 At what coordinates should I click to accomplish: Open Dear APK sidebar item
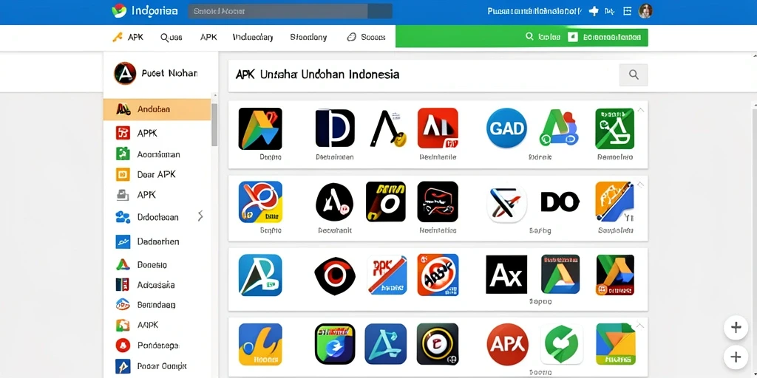click(157, 174)
